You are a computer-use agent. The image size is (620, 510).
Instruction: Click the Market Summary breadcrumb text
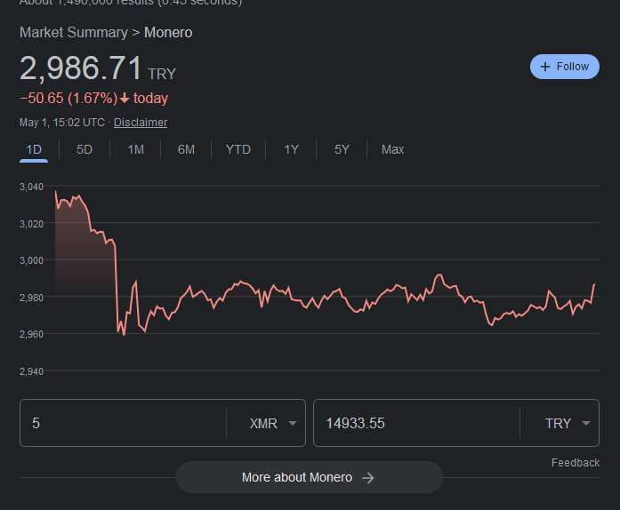(74, 32)
